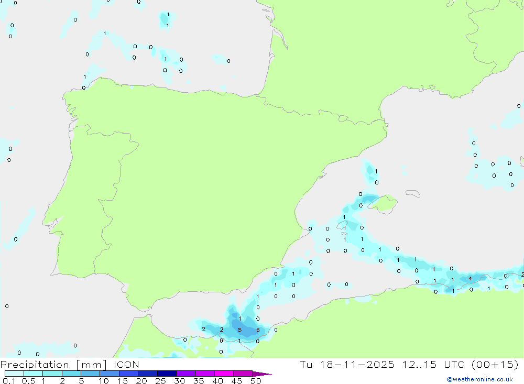Click the '45' legend label
Screen dimensions: 524x384
237,381
